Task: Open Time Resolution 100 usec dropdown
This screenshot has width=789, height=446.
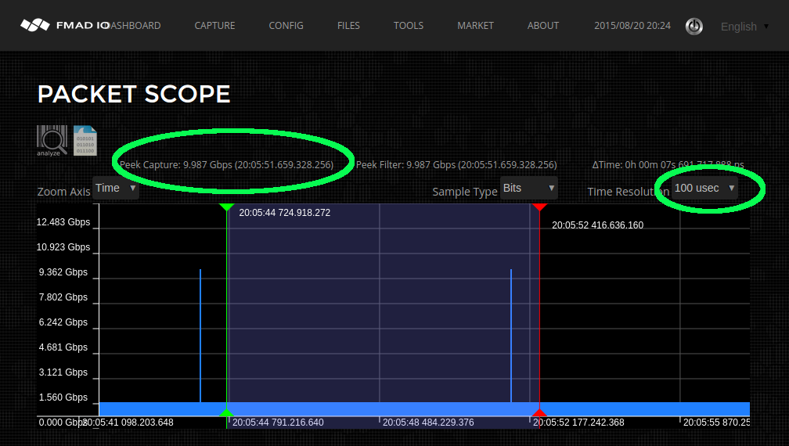Action: 704,188
